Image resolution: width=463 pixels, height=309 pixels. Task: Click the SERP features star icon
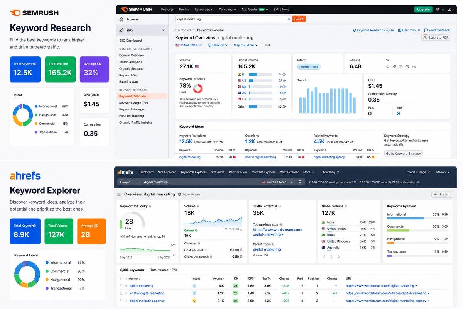tap(388, 67)
